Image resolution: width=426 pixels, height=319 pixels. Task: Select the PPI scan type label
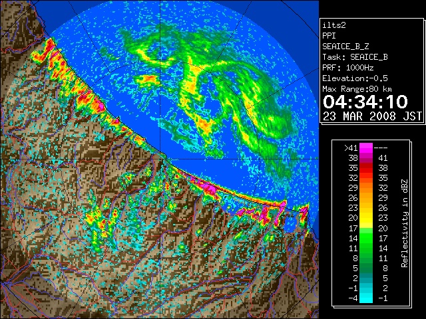click(329, 36)
